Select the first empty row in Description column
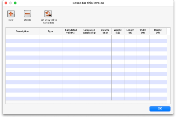This screenshot has width=176, height=117. coord(22,37)
